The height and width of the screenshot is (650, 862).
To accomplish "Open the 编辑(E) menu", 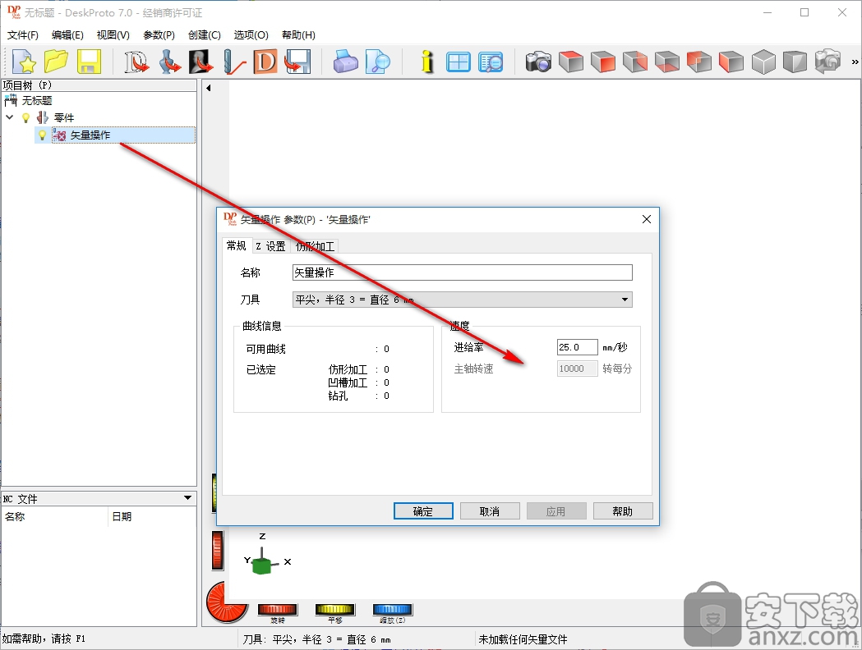I will (67, 35).
